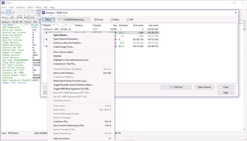Viewport: 247px width, 141px height.
Task: Close Partitions dialog with X button
Action: [x=236, y=13]
